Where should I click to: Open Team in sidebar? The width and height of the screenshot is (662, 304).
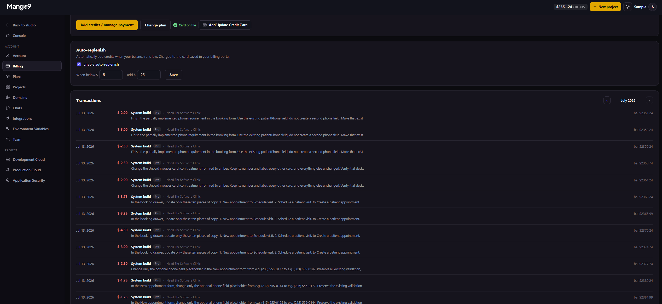pos(32,139)
